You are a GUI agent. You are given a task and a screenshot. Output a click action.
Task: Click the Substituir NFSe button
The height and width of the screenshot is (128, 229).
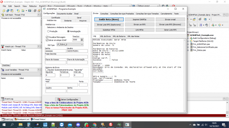click(x=109, y=30)
